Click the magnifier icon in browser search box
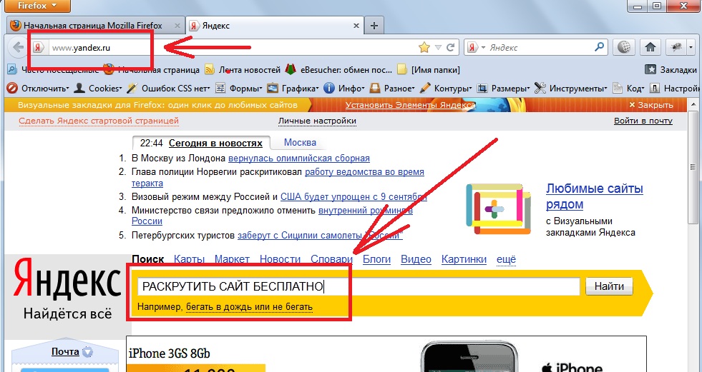 (599, 47)
